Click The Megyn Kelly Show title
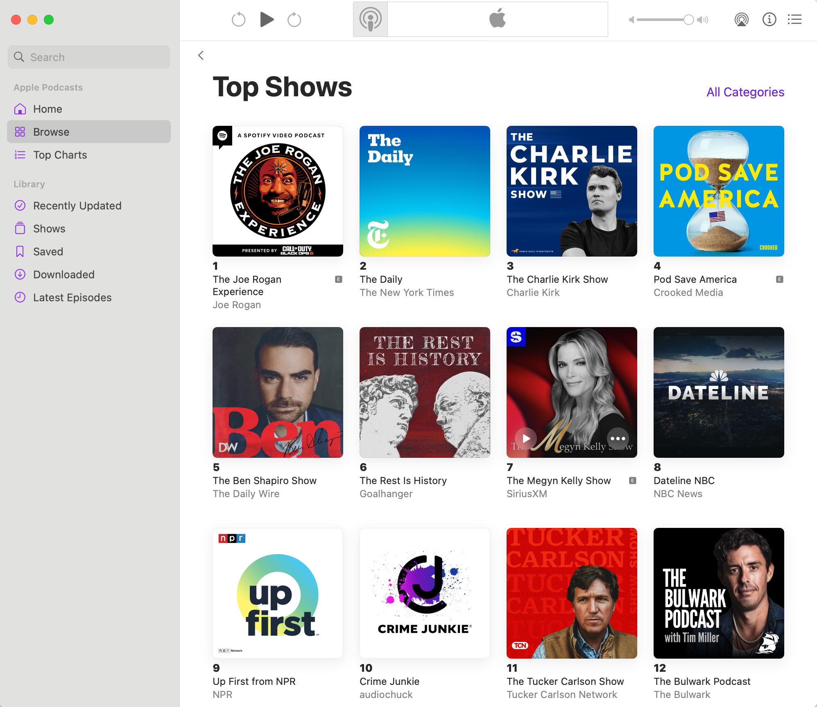The height and width of the screenshot is (707, 817). [x=559, y=481]
